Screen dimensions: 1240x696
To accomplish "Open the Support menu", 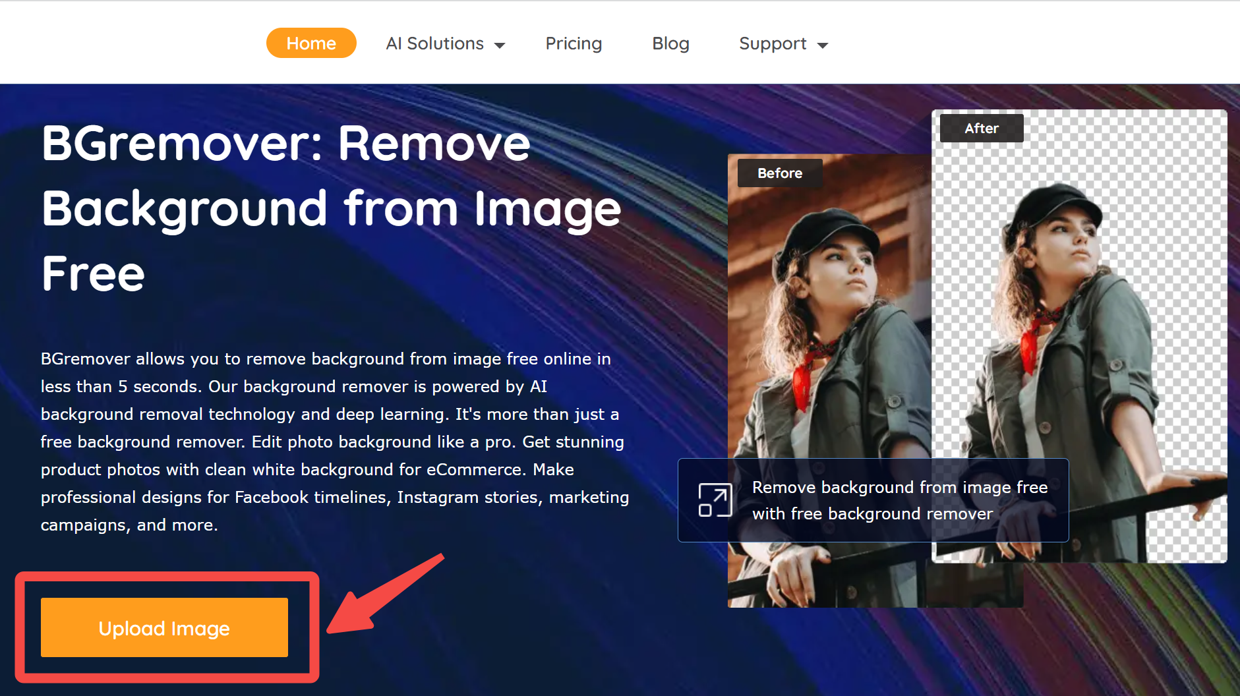I will 783,43.
